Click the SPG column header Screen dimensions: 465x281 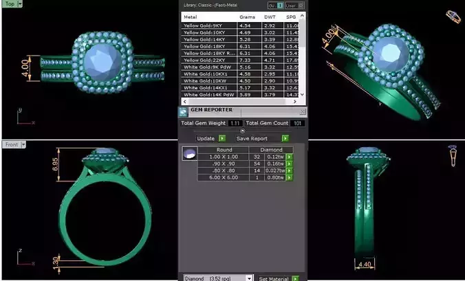click(x=291, y=17)
